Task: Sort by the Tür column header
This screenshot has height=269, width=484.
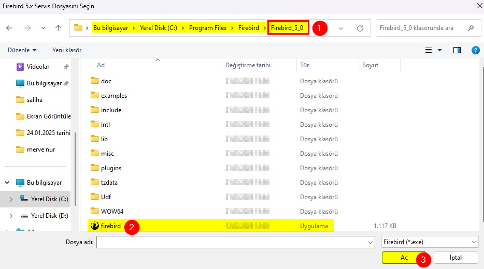Action: [x=304, y=65]
